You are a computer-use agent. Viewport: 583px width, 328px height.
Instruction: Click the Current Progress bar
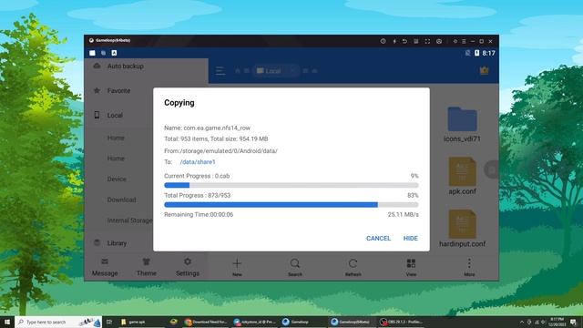[x=291, y=185]
